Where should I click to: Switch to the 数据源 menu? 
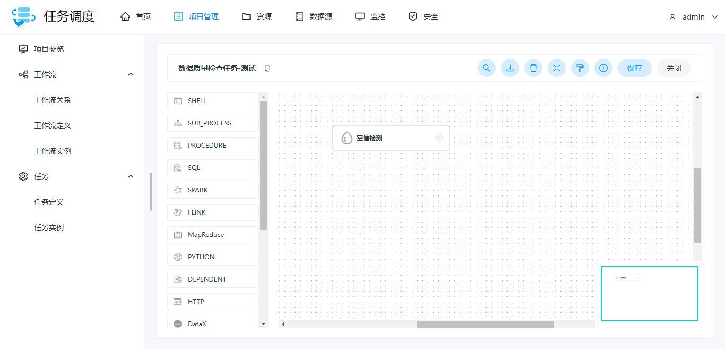314,16
